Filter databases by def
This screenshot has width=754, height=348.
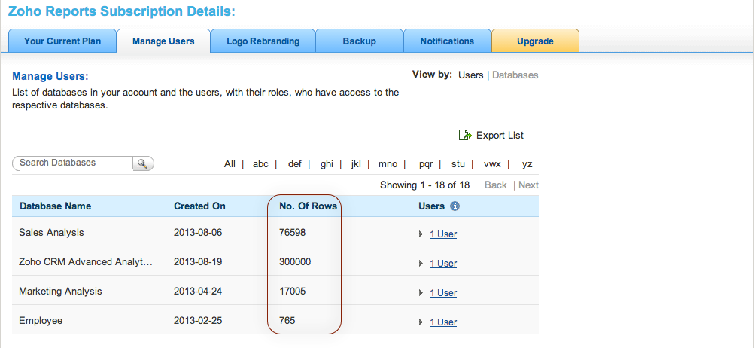click(295, 164)
